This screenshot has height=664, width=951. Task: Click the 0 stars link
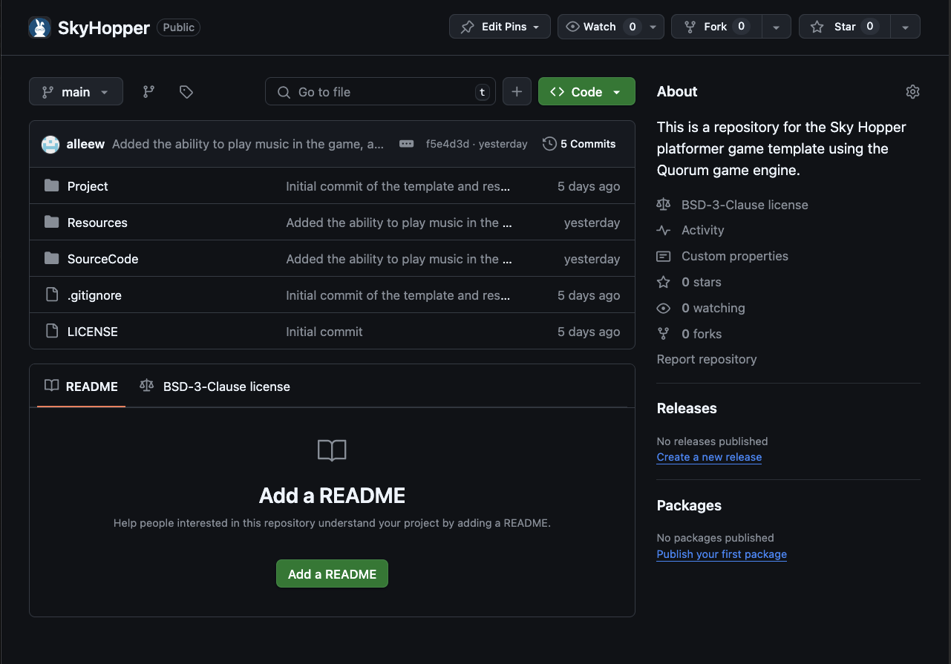[x=702, y=282]
